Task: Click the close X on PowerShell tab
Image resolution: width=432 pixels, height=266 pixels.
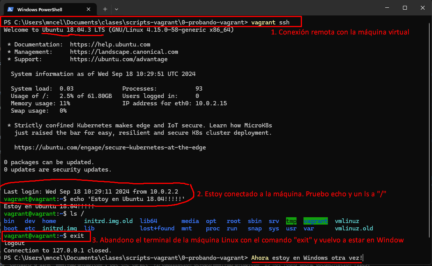Action: coord(88,9)
